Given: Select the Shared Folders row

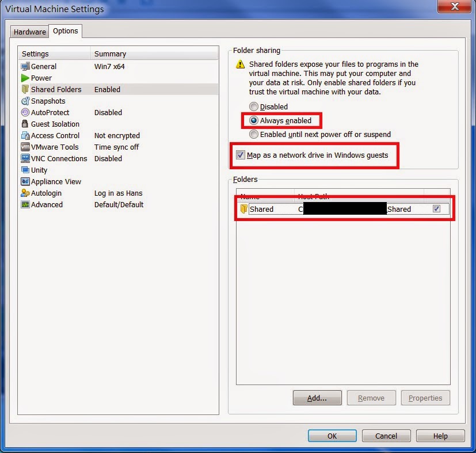Looking at the screenshot, I should (x=118, y=90).
